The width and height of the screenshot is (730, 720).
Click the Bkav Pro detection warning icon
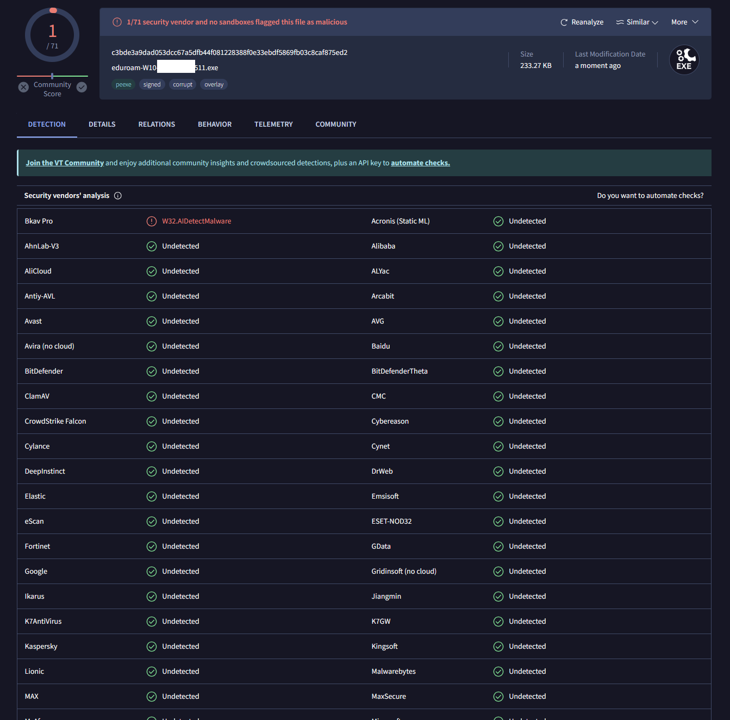pos(152,221)
